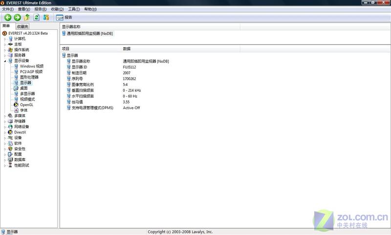
Task: Select the 多显示器 tree item
Action: 27,94
